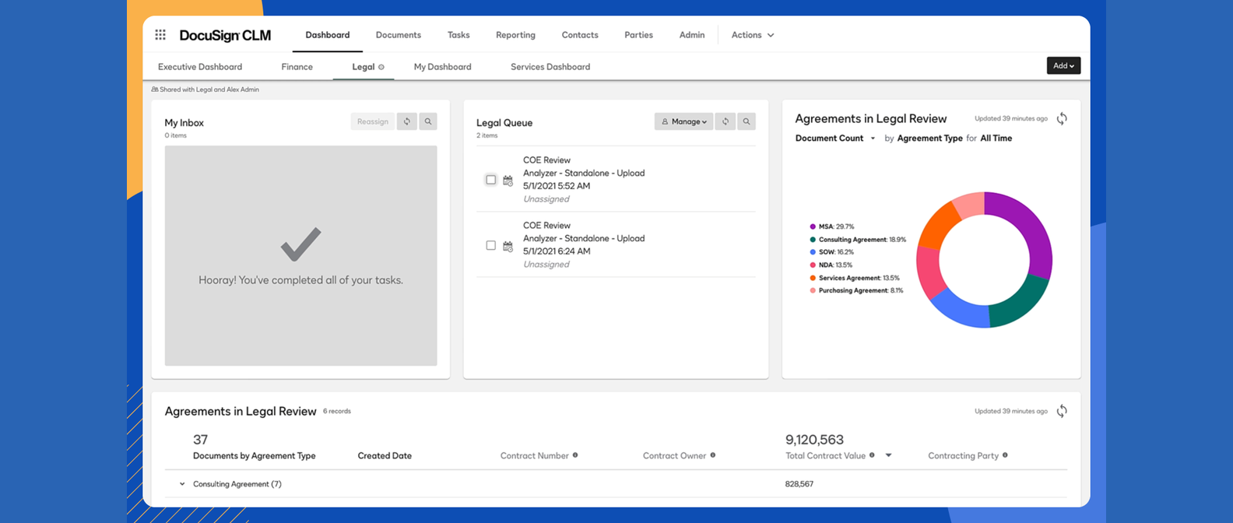The height and width of the screenshot is (523, 1233).
Task: Switch to Executive Dashboard
Action: pyautogui.click(x=200, y=67)
